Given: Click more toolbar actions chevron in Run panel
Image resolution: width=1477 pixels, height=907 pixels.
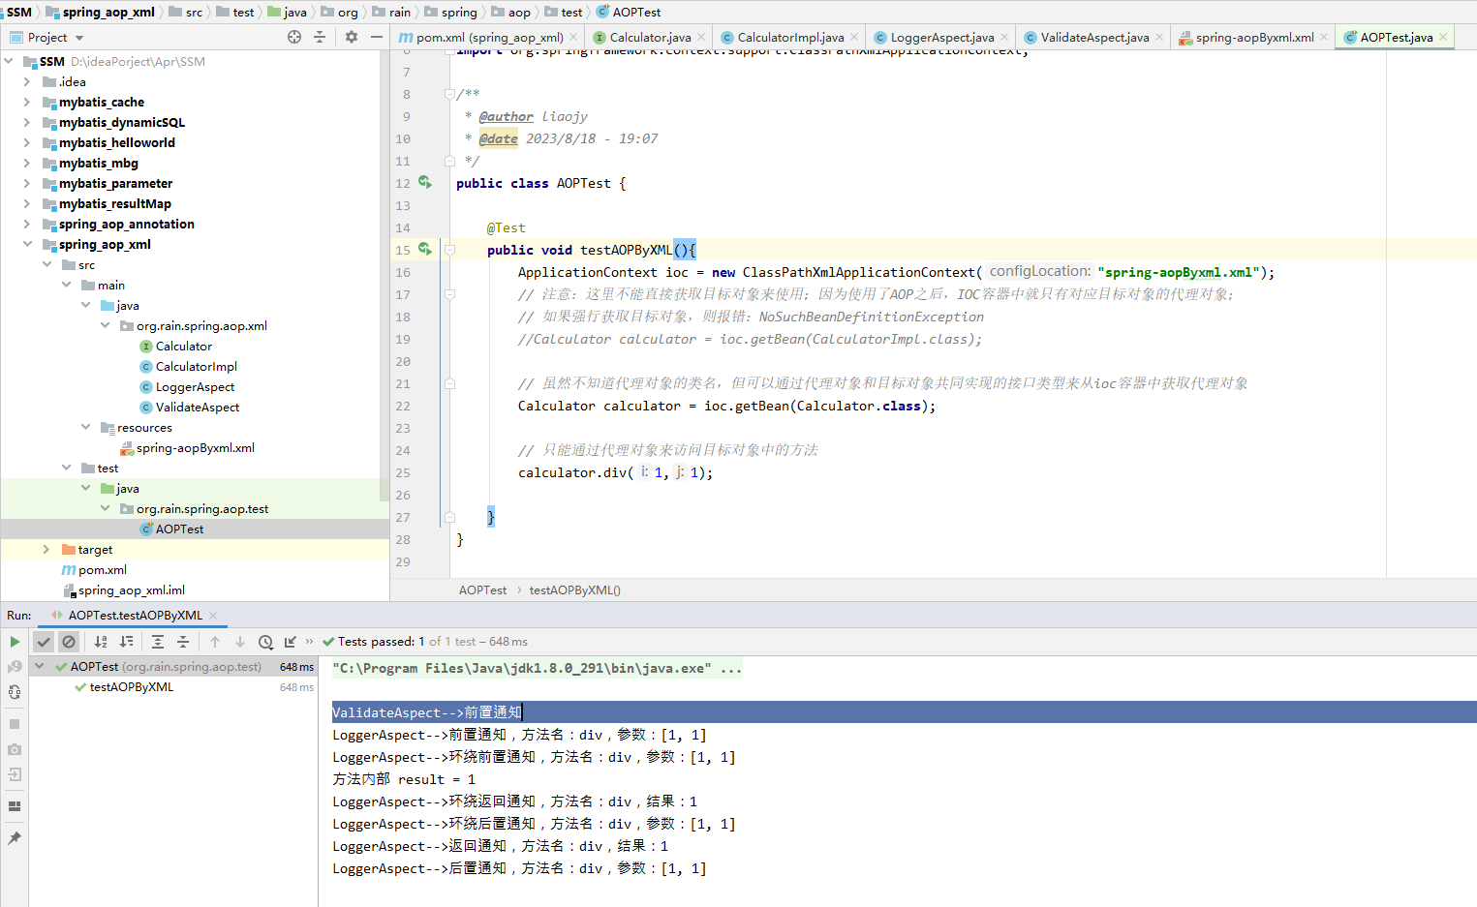Looking at the screenshot, I should pyautogui.click(x=309, y=641).
